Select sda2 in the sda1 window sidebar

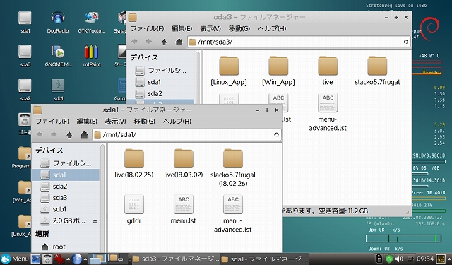(66, 187)
